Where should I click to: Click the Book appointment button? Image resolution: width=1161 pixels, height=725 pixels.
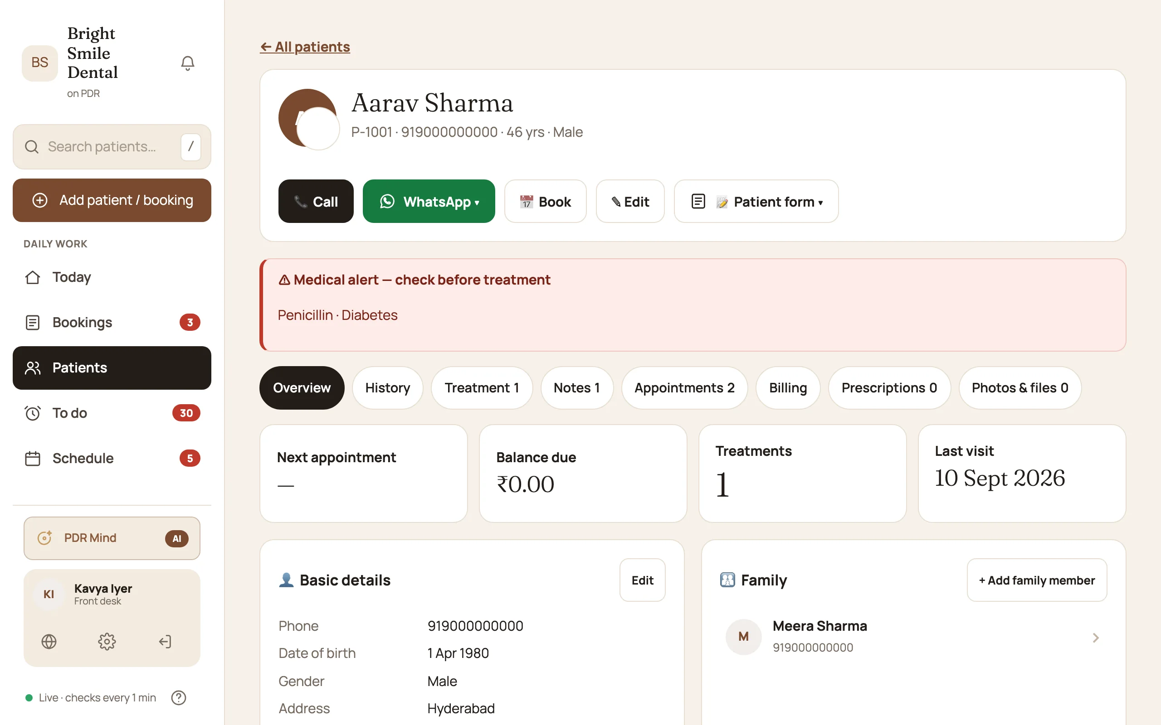click(546, 201)
